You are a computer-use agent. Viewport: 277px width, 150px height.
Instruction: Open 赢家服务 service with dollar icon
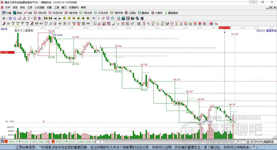coord(171,13)
